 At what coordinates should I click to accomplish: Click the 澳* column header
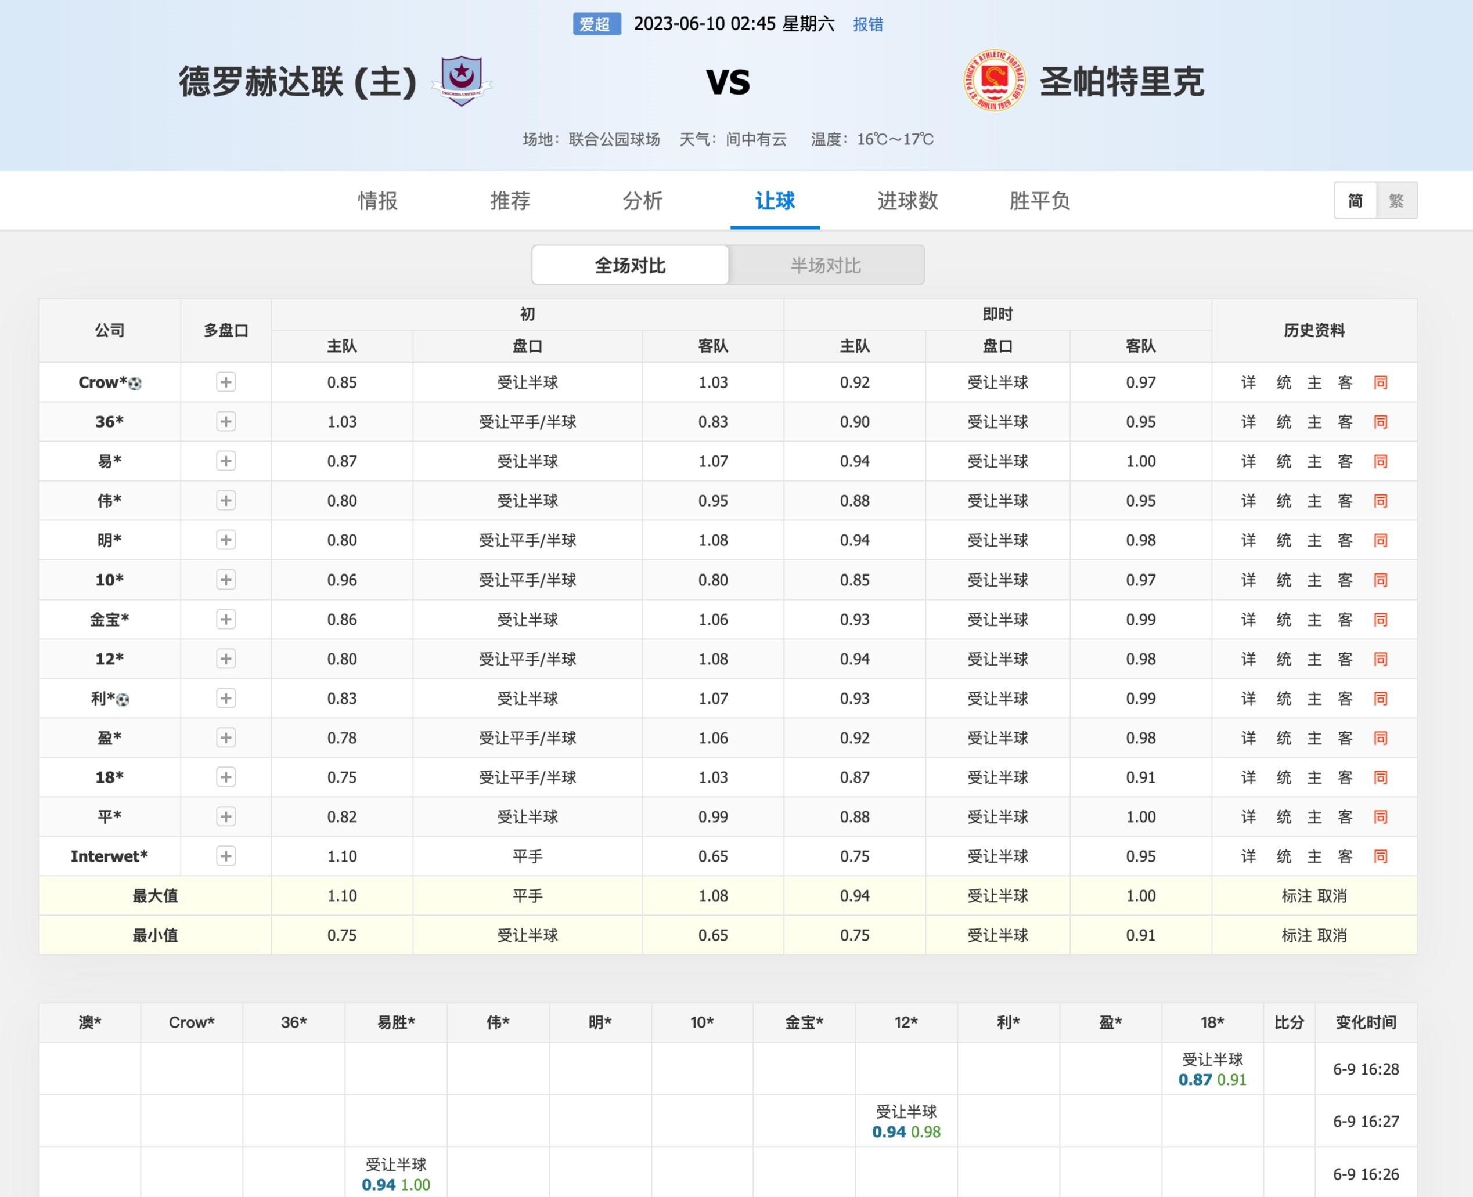pyautogui.click(x=89, y=1022)
